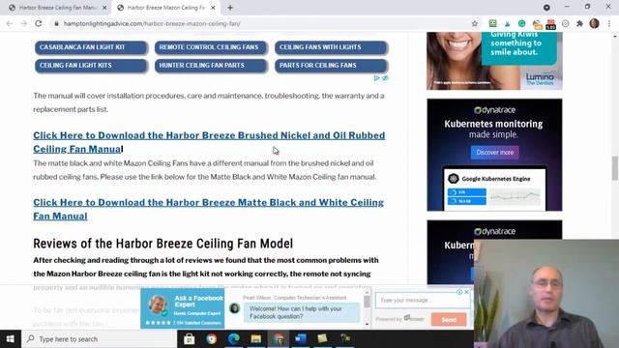Close the Harbor Breeze Mazon Ceiling Fan tab

[213, 8]
